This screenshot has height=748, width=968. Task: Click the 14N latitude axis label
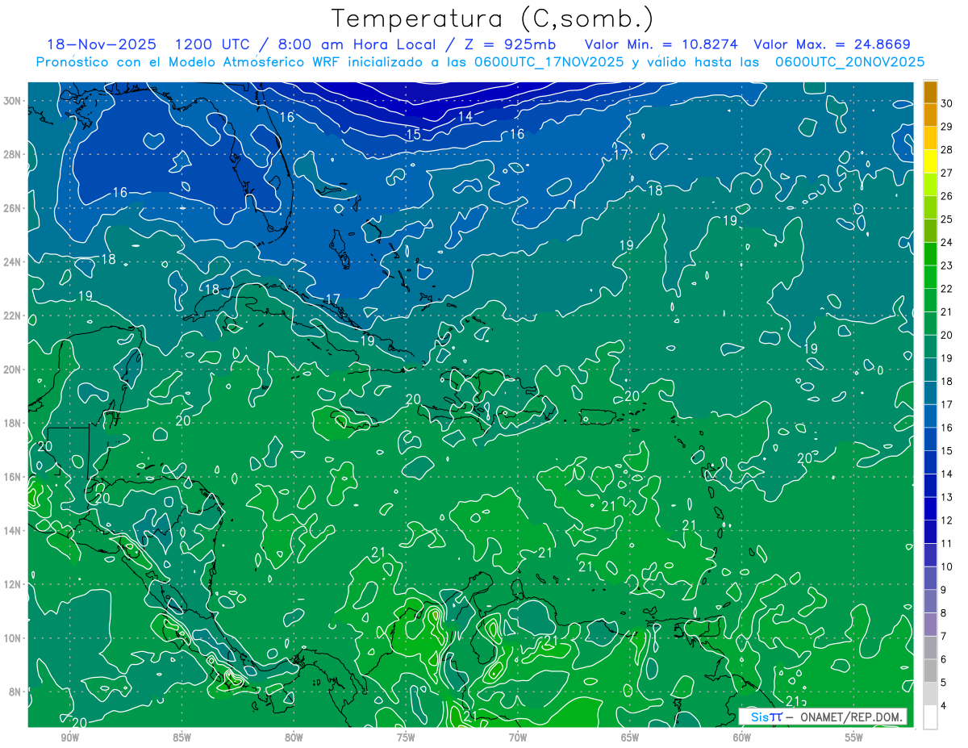point(14,531)
